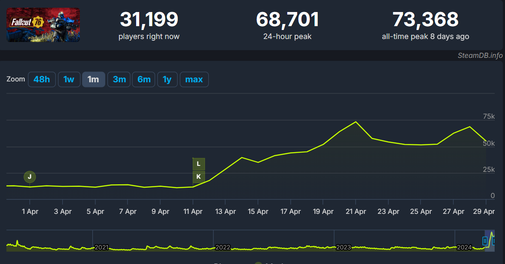Image resolution: width=505 pixels, height=264 pixels.
Task: Open the L event marker on chart
Action: (x=199, y=164)
